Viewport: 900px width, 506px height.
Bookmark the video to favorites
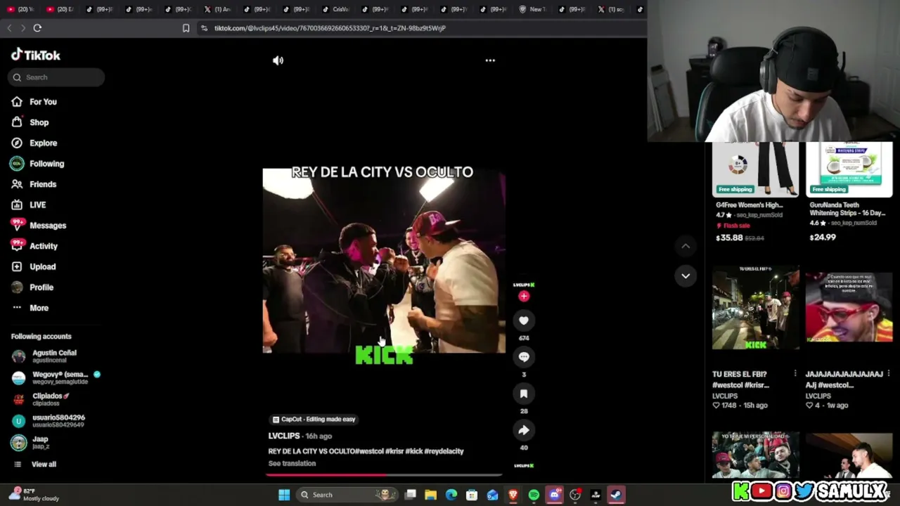pyautogui.click(x=524, y=394)
